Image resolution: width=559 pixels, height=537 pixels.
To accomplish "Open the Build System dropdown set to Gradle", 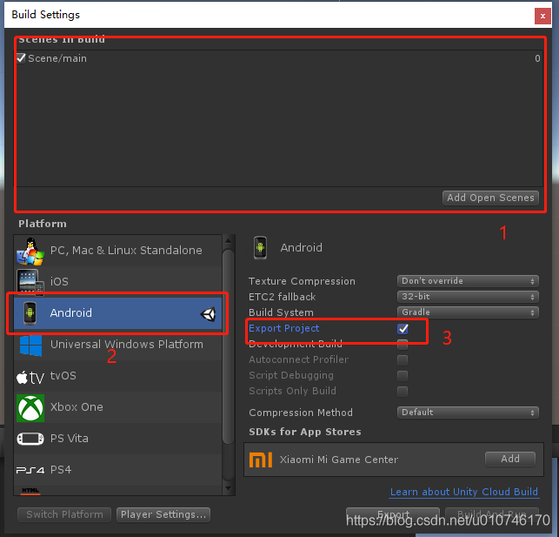I will point(468,312).
